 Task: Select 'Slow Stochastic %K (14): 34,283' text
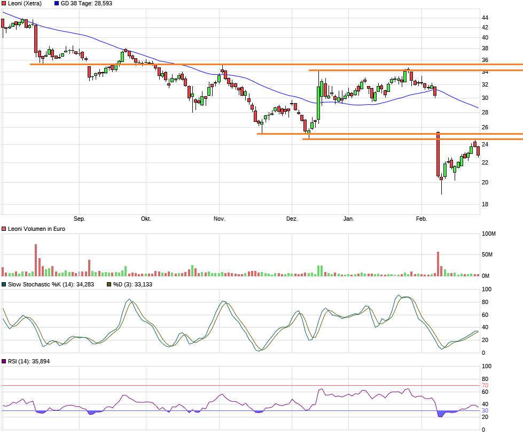pos(51,284)
